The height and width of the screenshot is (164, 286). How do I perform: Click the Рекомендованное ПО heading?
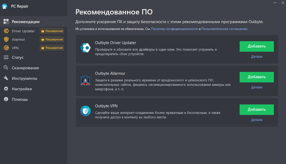click(x=114, y=12)
